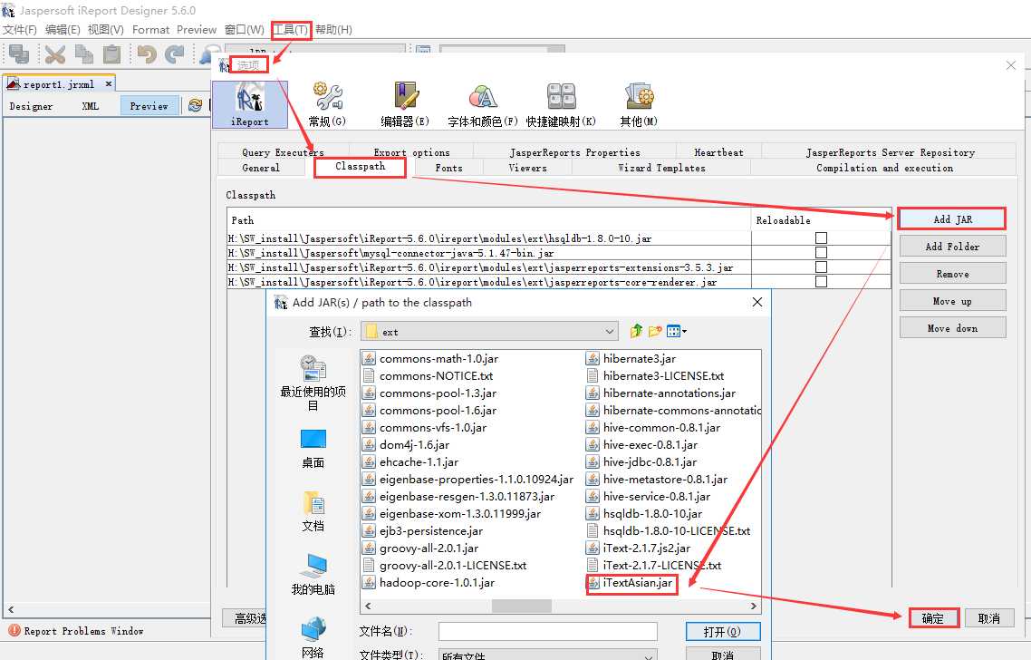Create new folder icon in file dialog
The width and height of the screenshot is (1031, 660).
pos(655,331)
